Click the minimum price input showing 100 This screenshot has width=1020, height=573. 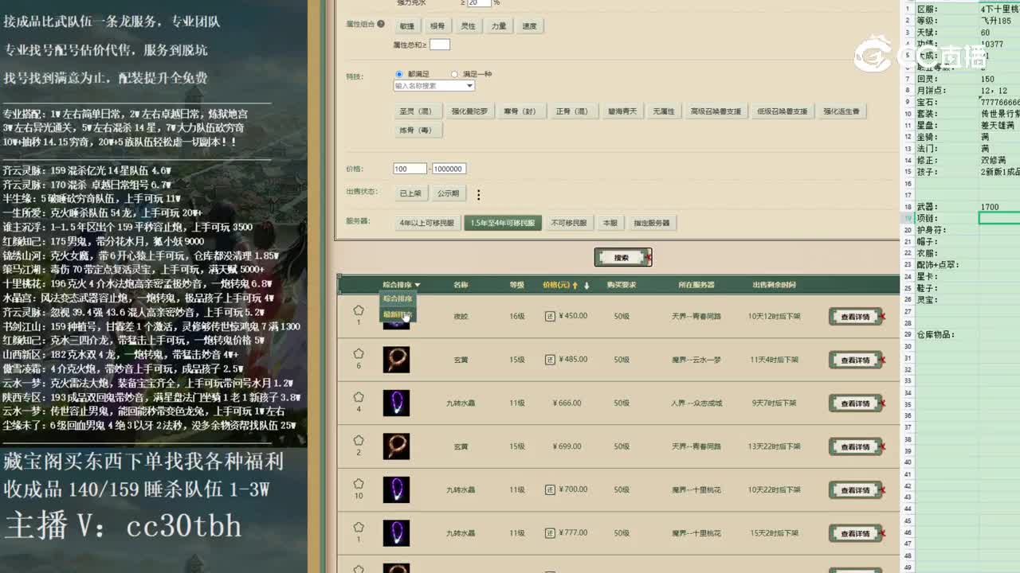(410, 168)
